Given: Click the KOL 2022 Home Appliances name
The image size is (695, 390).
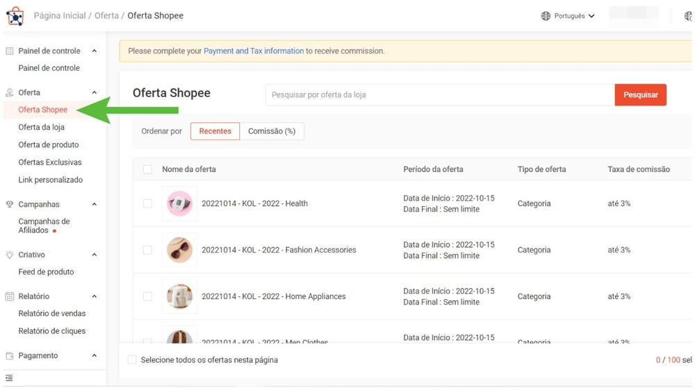Looking at the screenshot, I should tap(273, 296).
